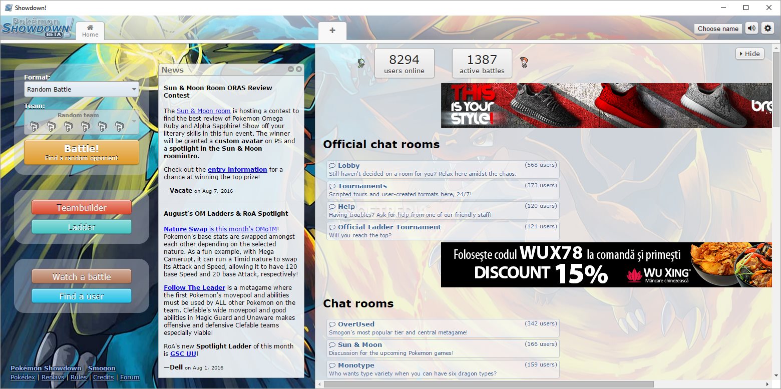This screenshot has width=781, height=389.
Task: Open the 1387 active battles box
Action: (x=482, y=63)
